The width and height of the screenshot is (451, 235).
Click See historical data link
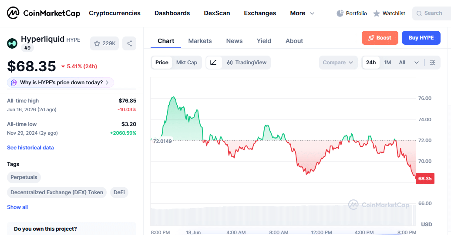(30, 148)
